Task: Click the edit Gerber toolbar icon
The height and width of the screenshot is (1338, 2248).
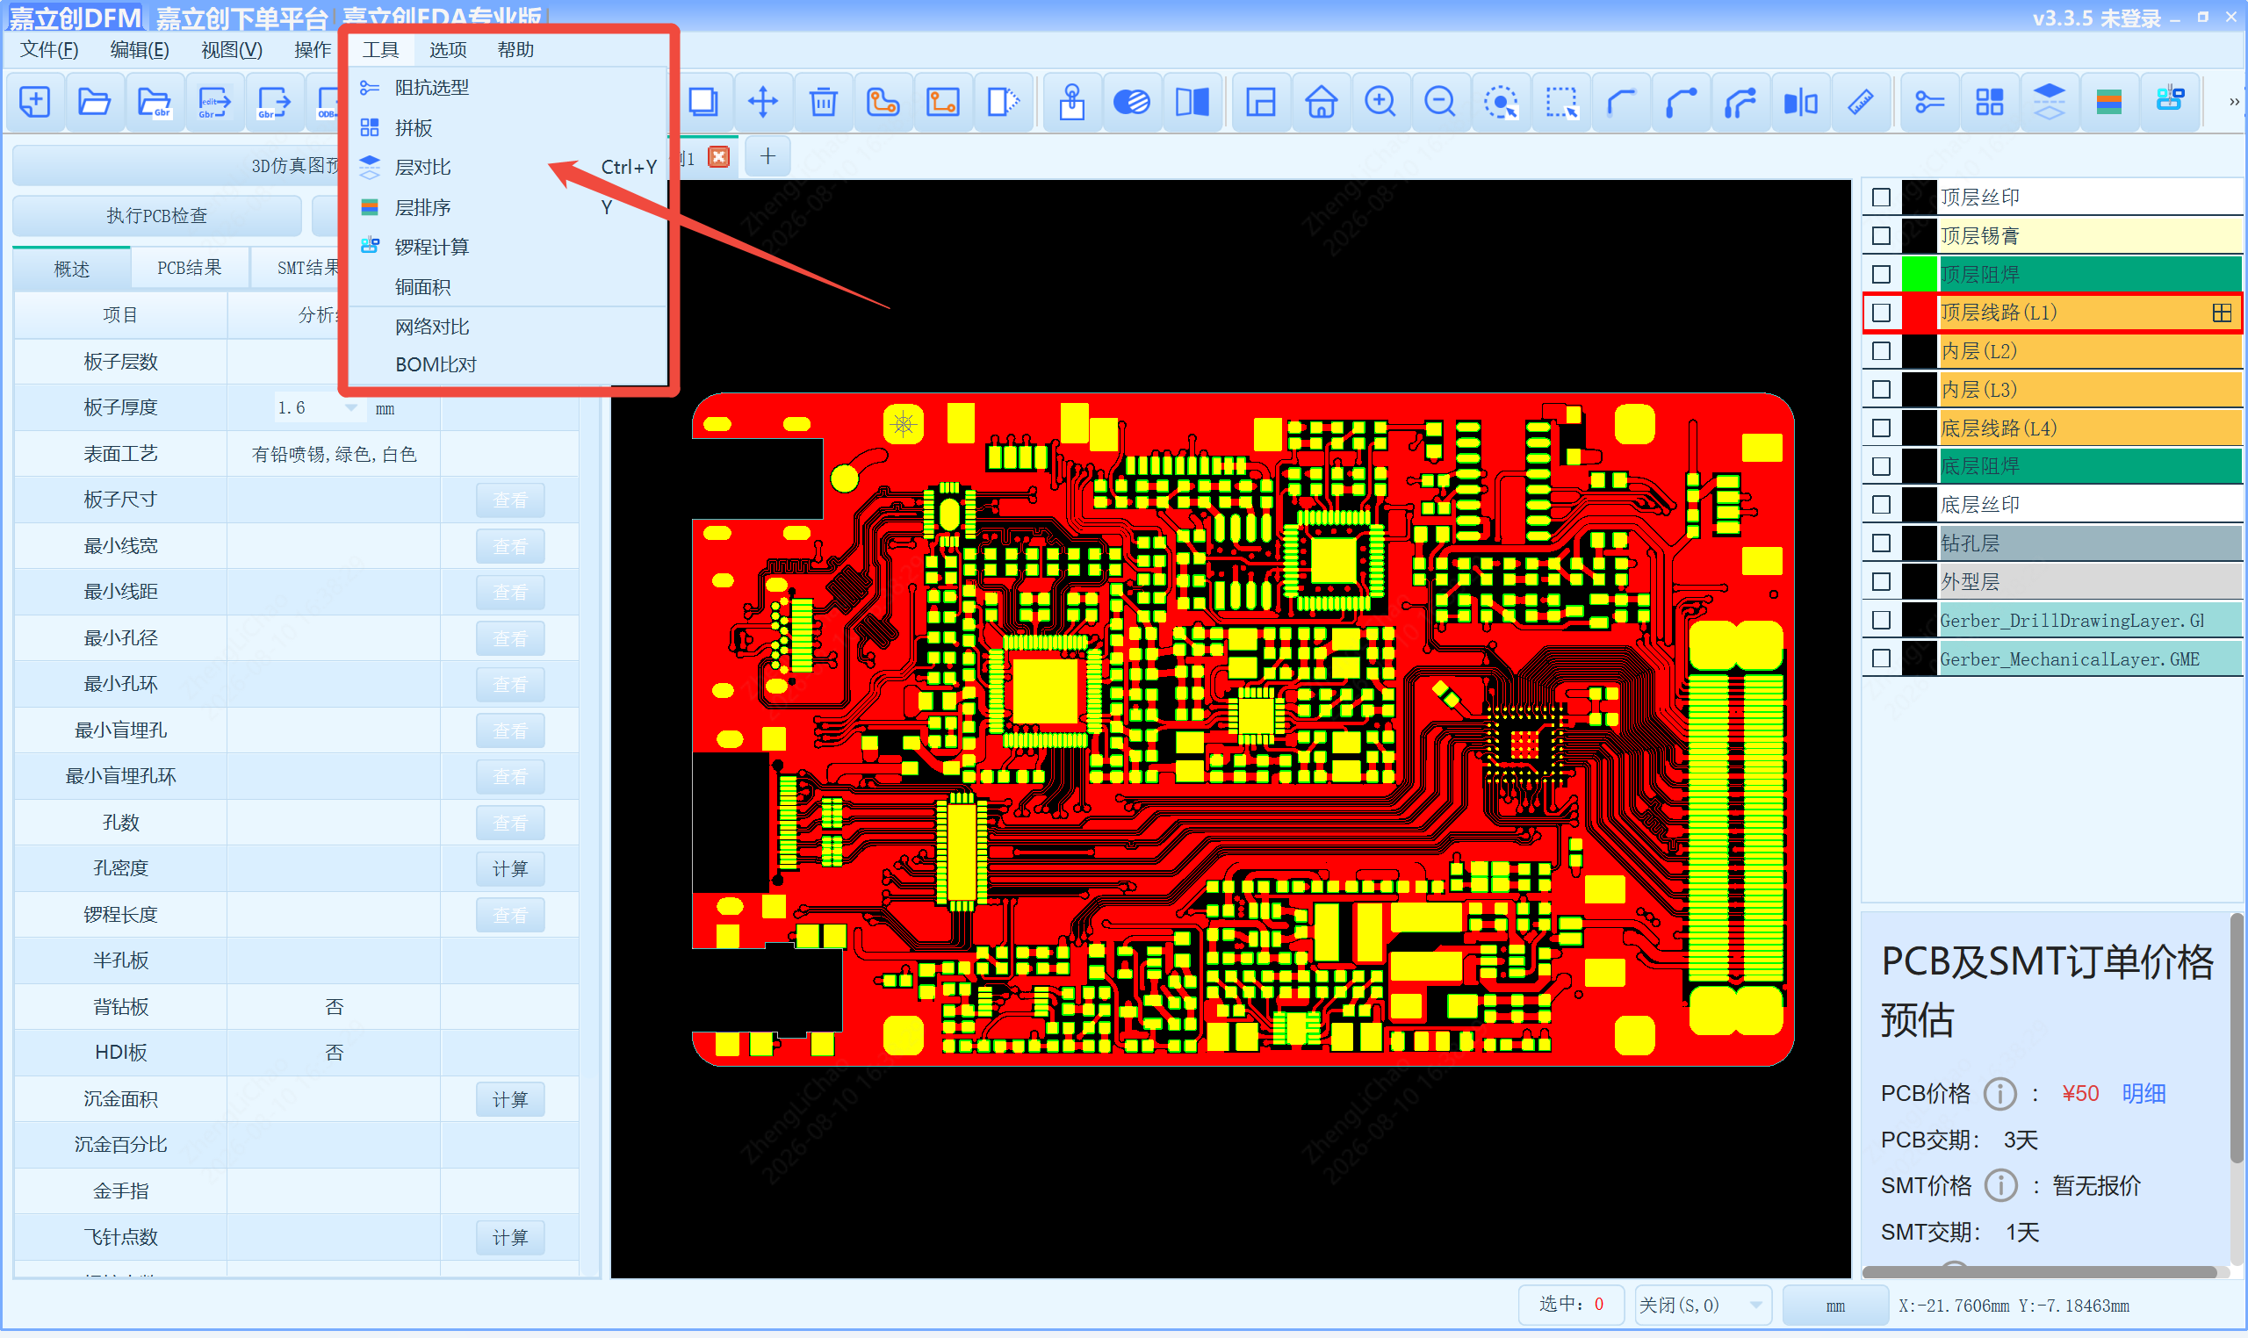Action: 213,102
